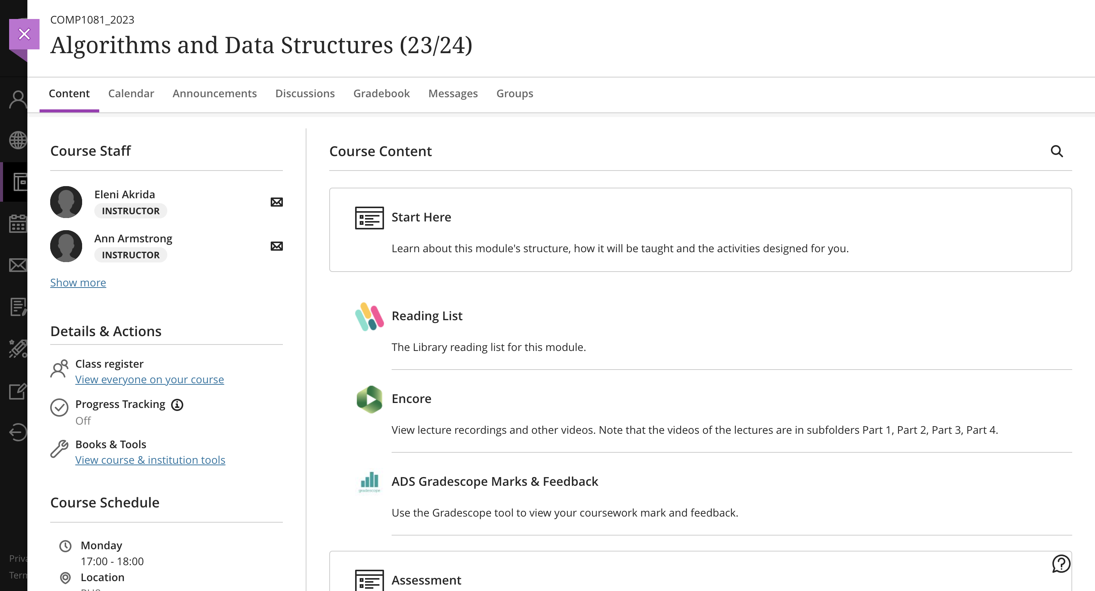Switch to the Calendar tab
Screen dimensions: 1095x591
131,93
